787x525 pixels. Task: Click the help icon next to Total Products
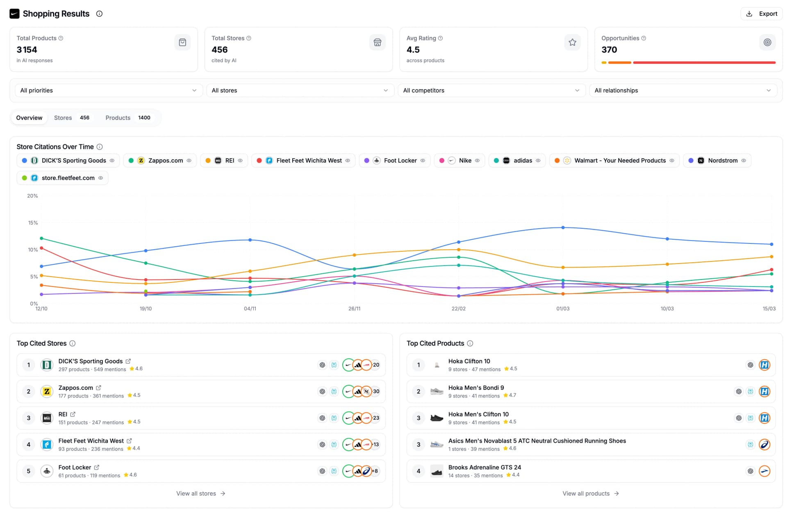pos(61,38)
